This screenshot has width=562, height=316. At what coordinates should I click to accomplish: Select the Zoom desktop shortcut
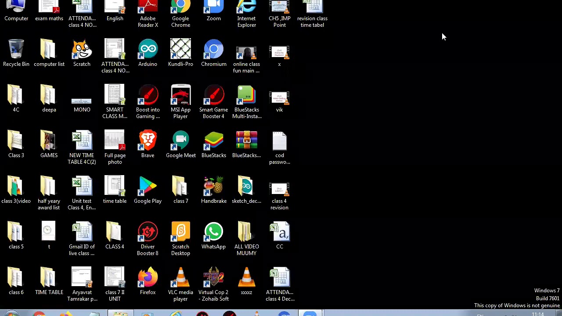tap(213, 11)
